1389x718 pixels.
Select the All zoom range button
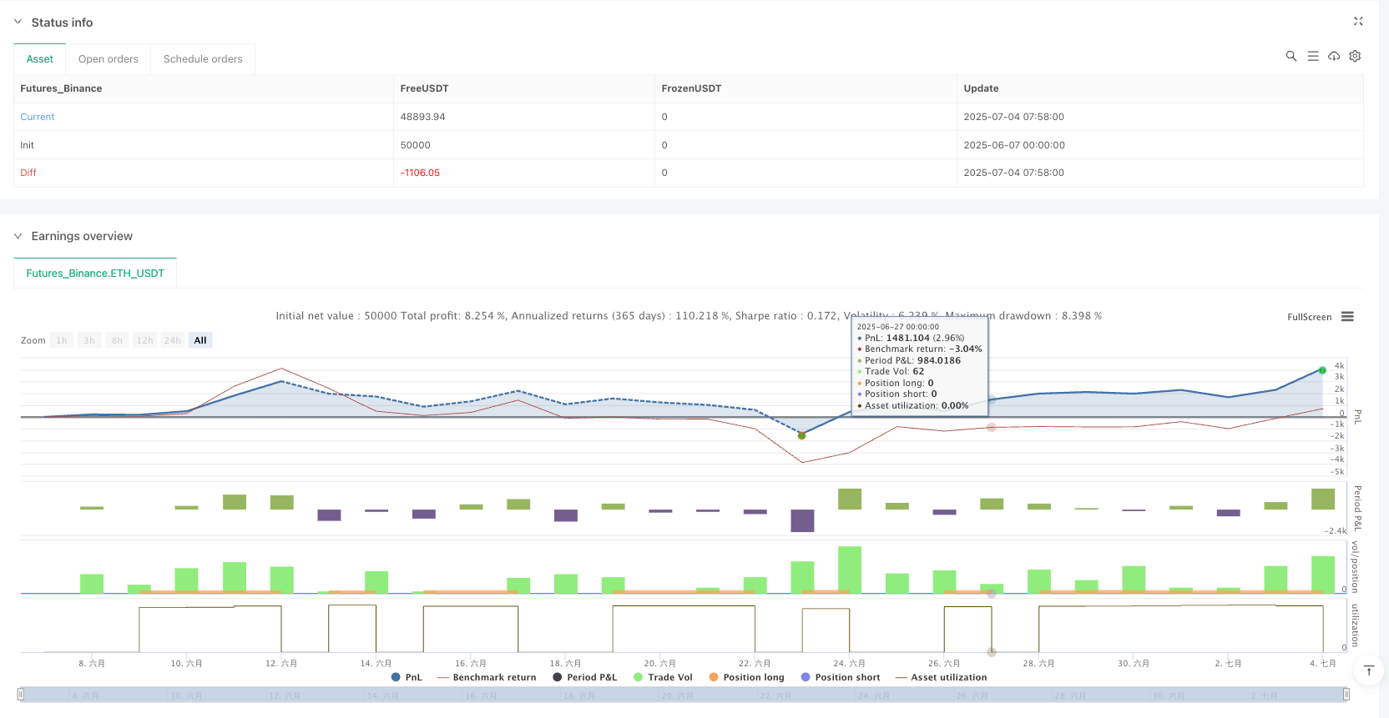pos(200,340)
